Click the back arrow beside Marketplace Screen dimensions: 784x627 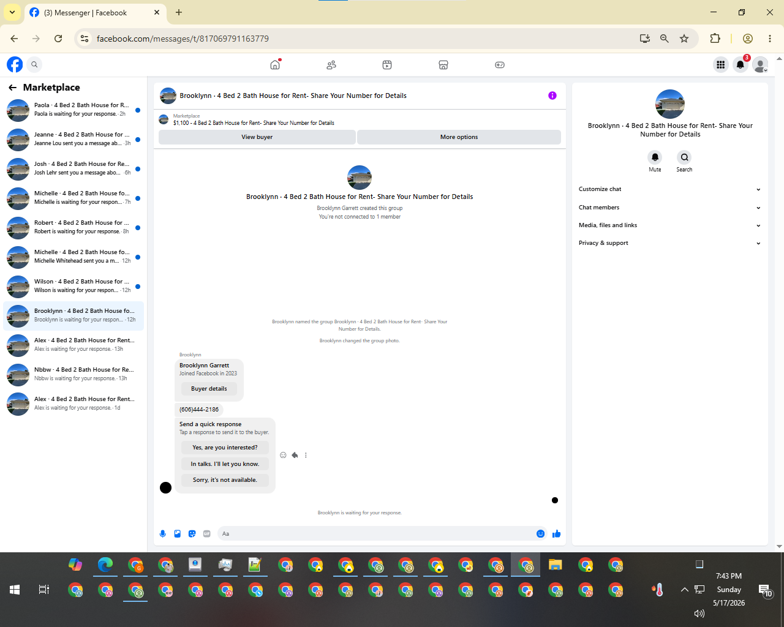pos(12,88)
